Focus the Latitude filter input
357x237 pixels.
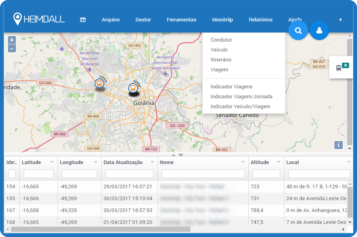pos(38,174)
